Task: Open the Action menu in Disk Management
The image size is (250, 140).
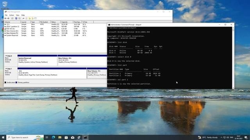Action: coord(11,15)
